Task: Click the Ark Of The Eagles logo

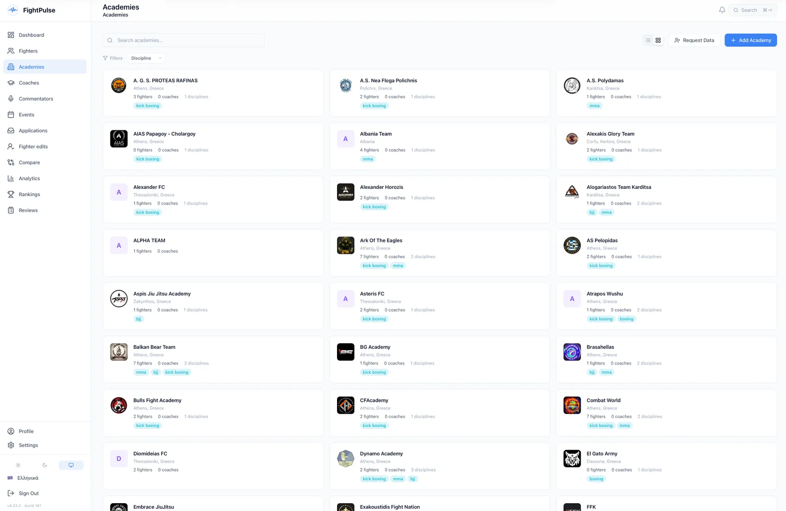Action: point(346,245)
